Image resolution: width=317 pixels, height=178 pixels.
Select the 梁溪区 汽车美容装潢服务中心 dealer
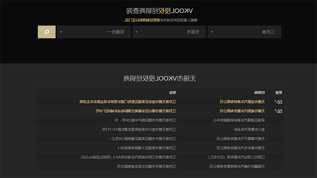click(x=239, y=120)
